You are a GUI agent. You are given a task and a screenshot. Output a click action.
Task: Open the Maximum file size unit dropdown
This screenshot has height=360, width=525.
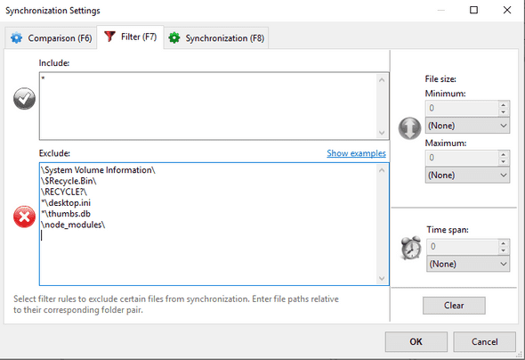467,175
